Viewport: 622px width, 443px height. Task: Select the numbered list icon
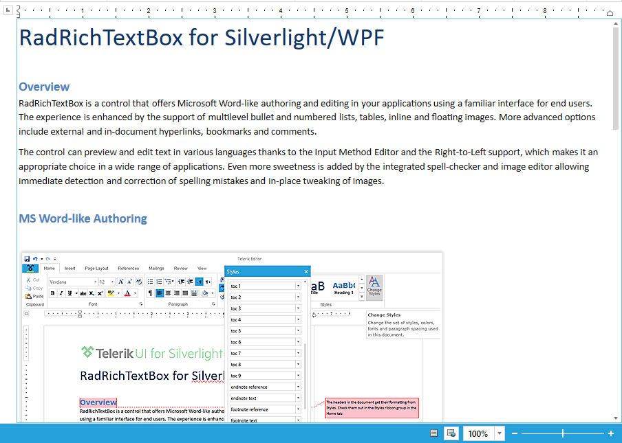158,281
